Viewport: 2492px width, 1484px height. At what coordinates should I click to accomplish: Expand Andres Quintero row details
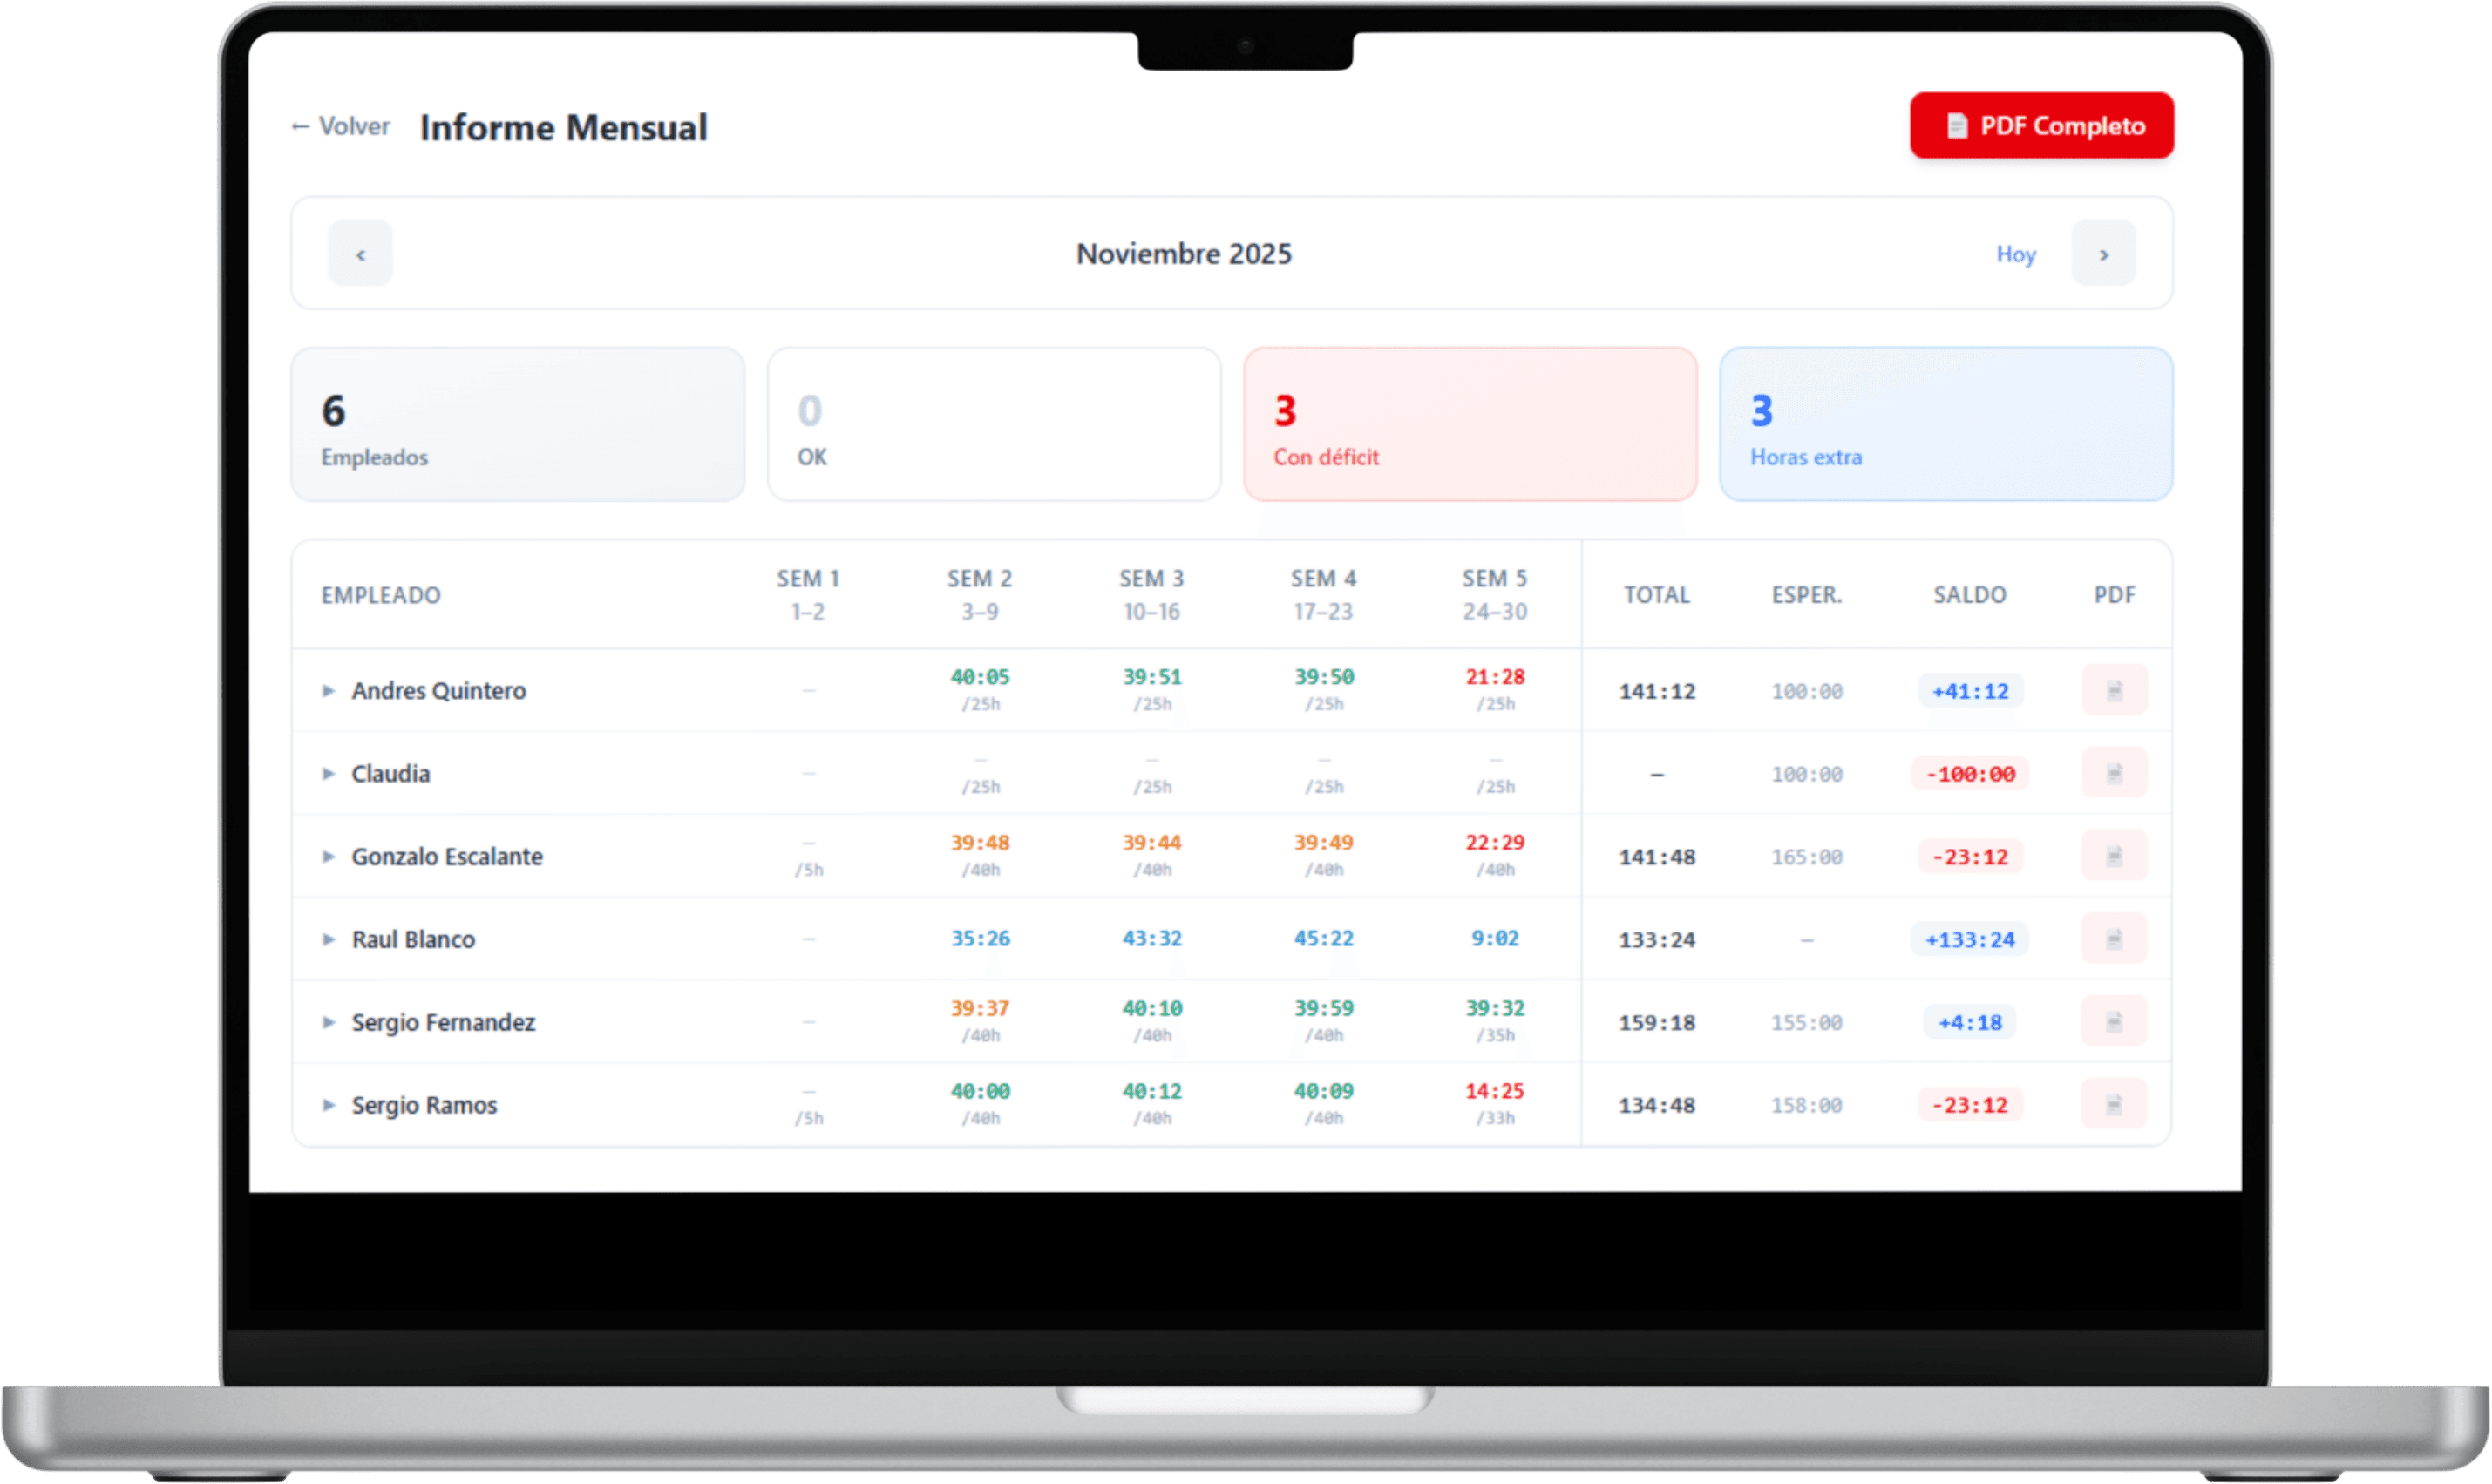328,691
